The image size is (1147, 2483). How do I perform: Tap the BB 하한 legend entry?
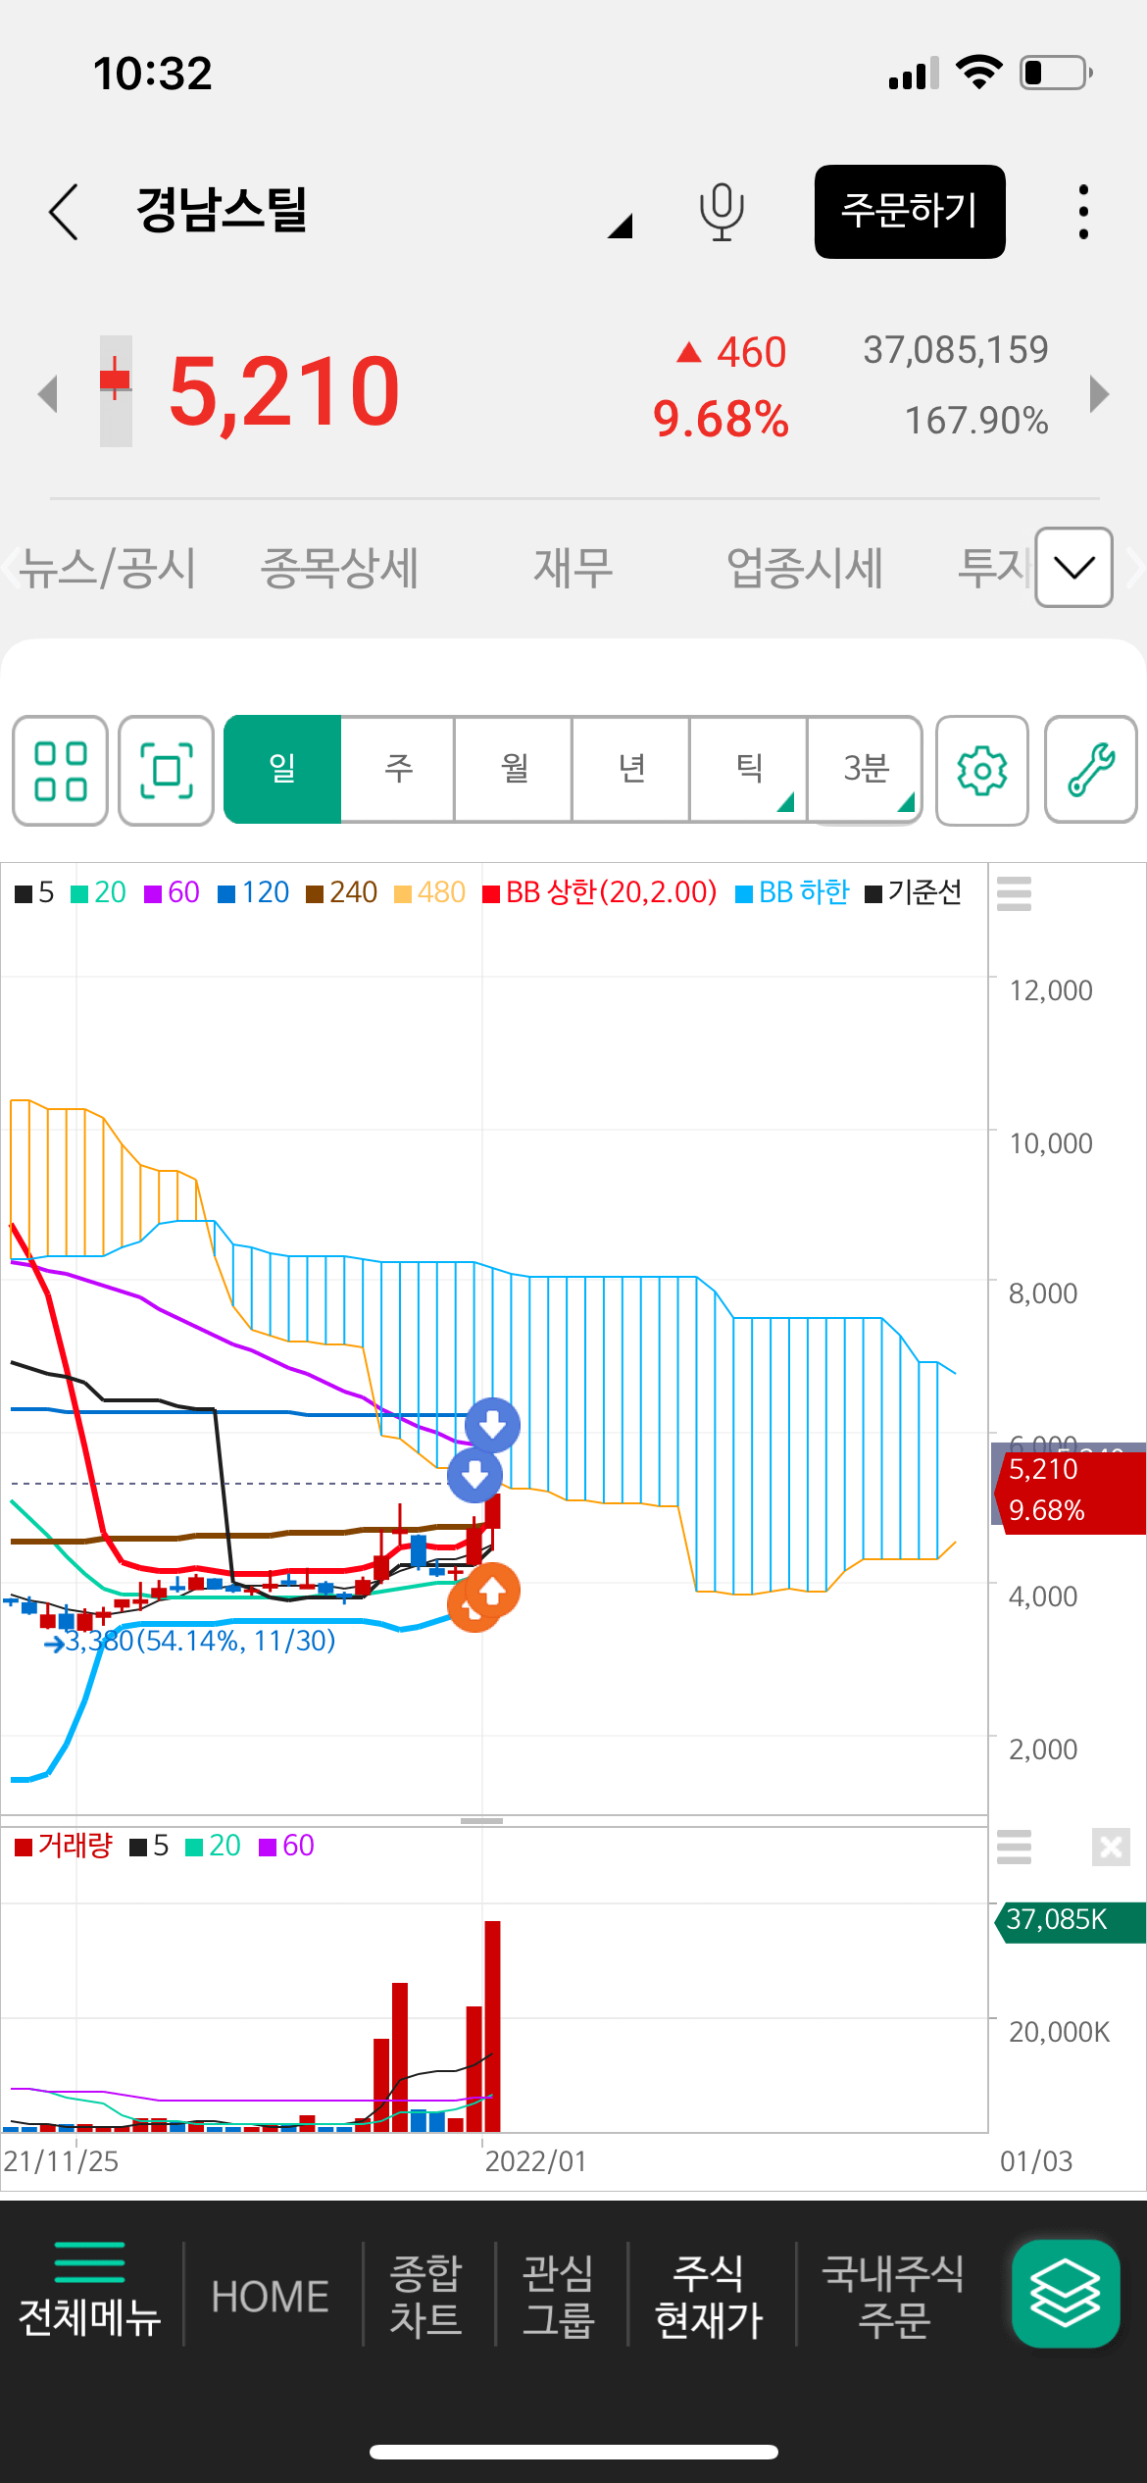pos(792,892)
